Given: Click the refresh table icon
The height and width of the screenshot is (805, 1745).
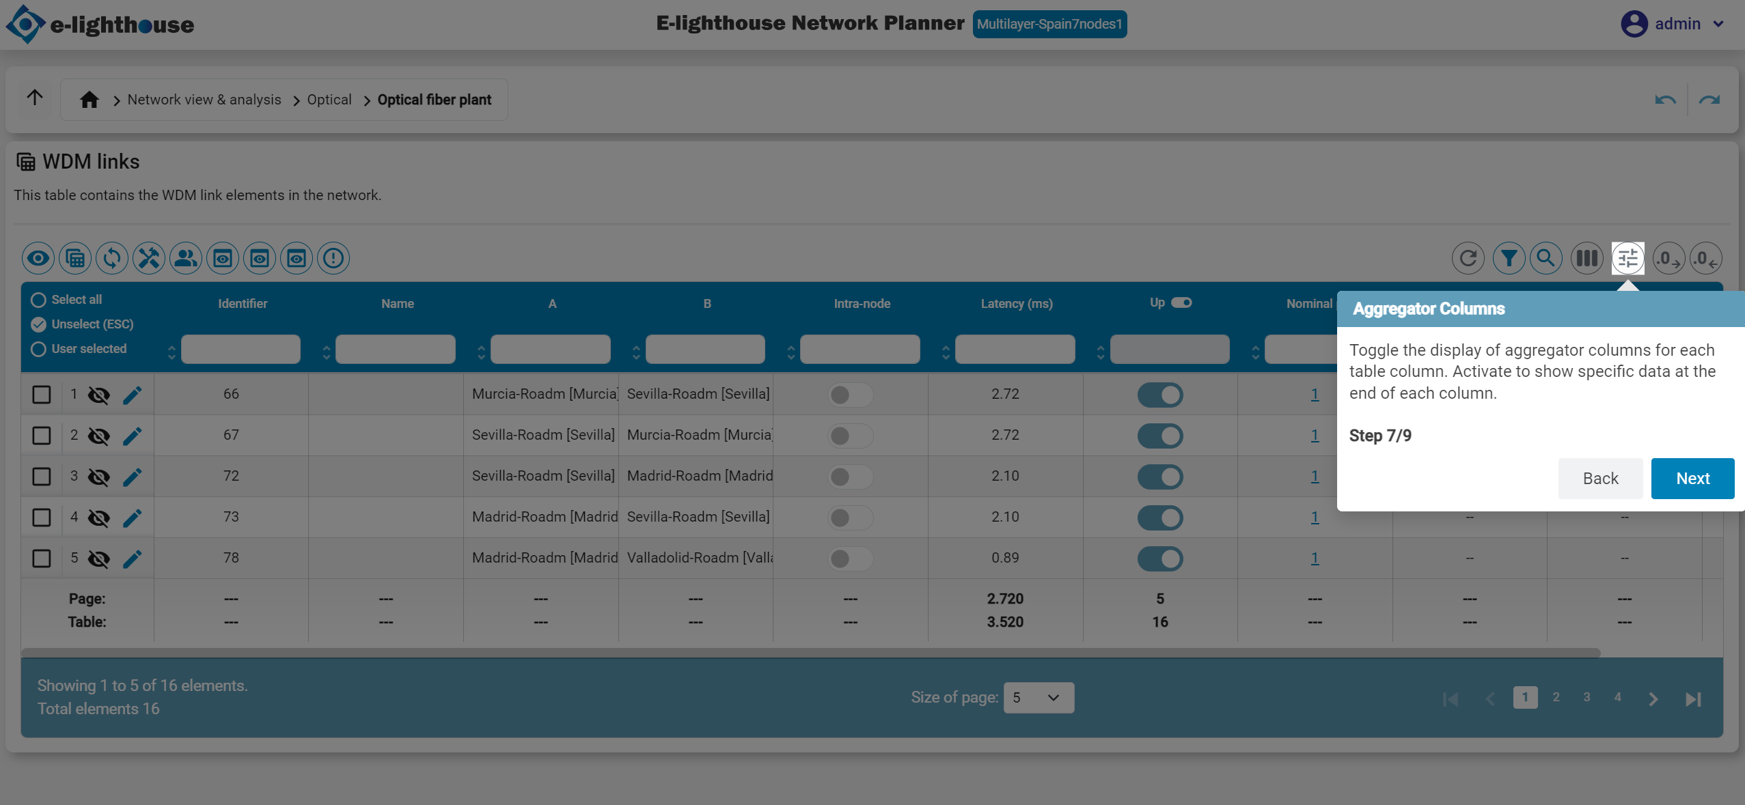Looking at the screenshot, I should click(1468, 258).
